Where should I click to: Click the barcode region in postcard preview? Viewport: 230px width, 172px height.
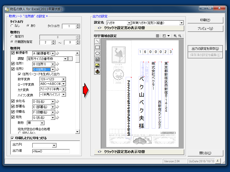click(129, 108)
